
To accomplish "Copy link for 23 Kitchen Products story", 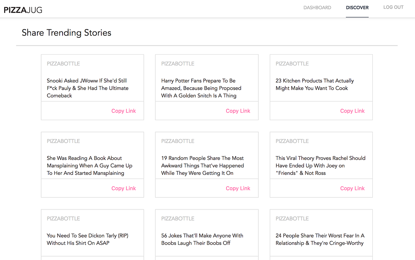I will click(352, 111).
